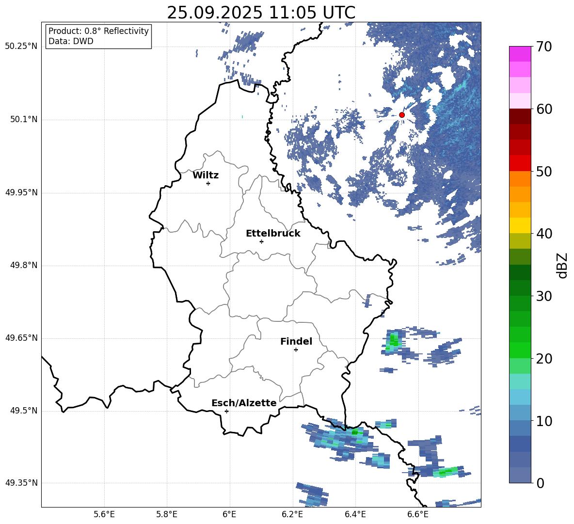This screenshot has height=524, width=574.
Task: Click the 20 value on the colorbar
Action: click(x=544, y=359)
